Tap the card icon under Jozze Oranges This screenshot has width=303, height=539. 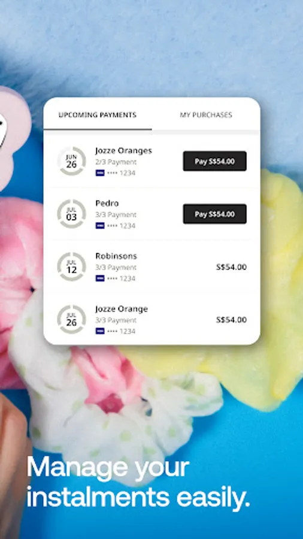pos(100,173)
